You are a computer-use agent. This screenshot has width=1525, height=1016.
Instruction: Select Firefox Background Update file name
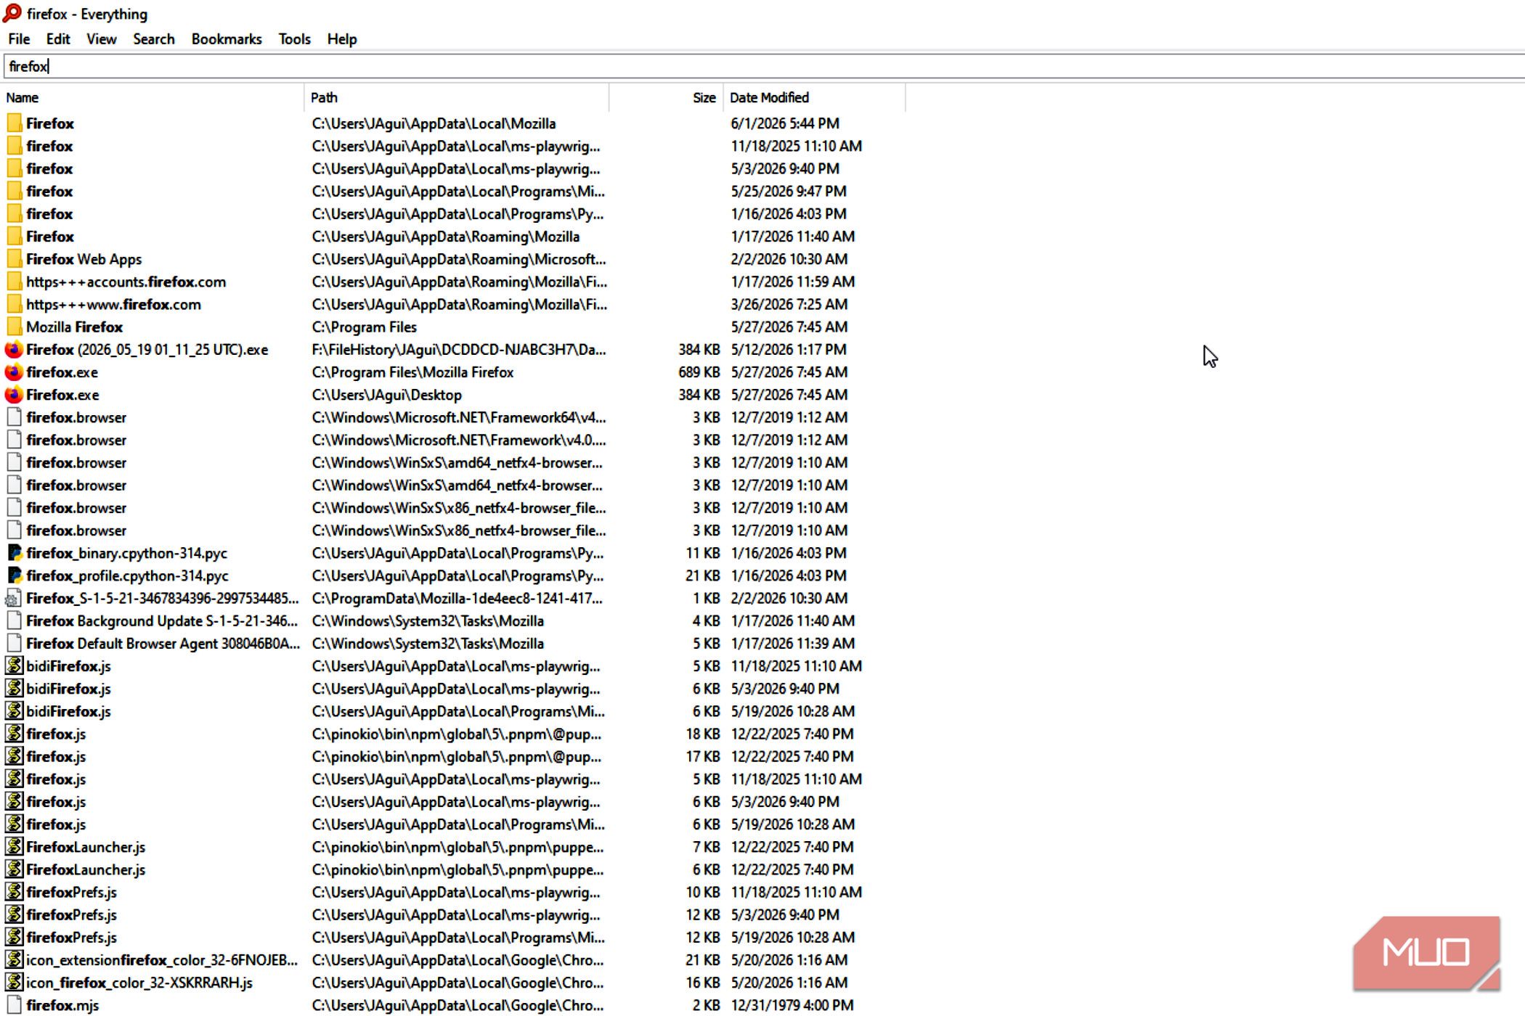pos(162,620)
